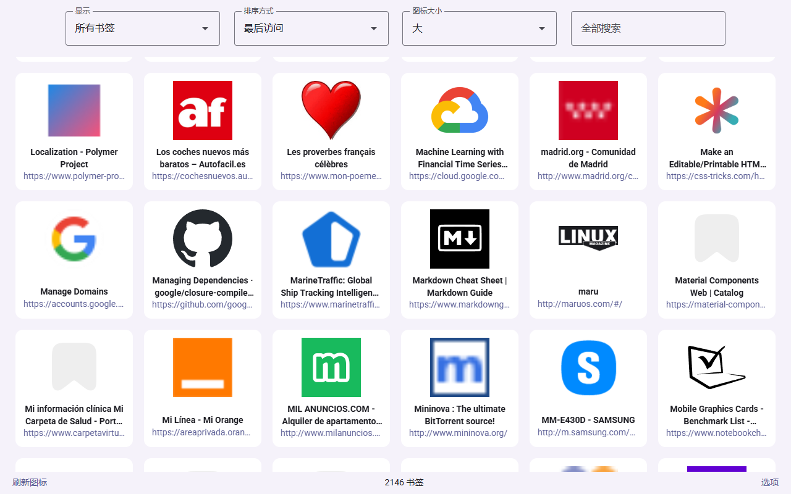791x494 pixels.
Task: Open the green MIL ANUNCIOS icon
Action: pyautogui.click(x=331, y=367)
